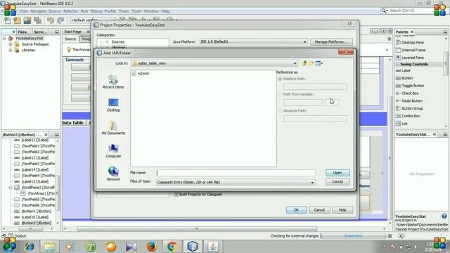450x253 pixels.
Task: Open Internet Explorer from taskbar
Action: click(30, 247)
